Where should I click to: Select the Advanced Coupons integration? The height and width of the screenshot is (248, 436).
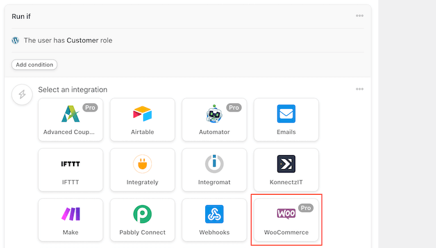tap(71, 120)
